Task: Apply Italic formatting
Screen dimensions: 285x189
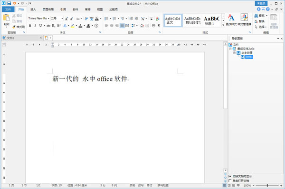Action: 35,26
